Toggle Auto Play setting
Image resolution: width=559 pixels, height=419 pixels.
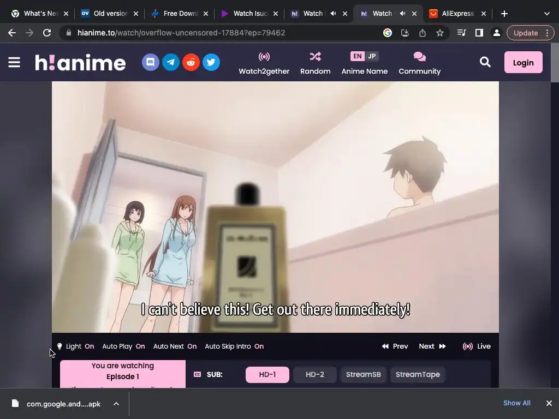[123, 346]
